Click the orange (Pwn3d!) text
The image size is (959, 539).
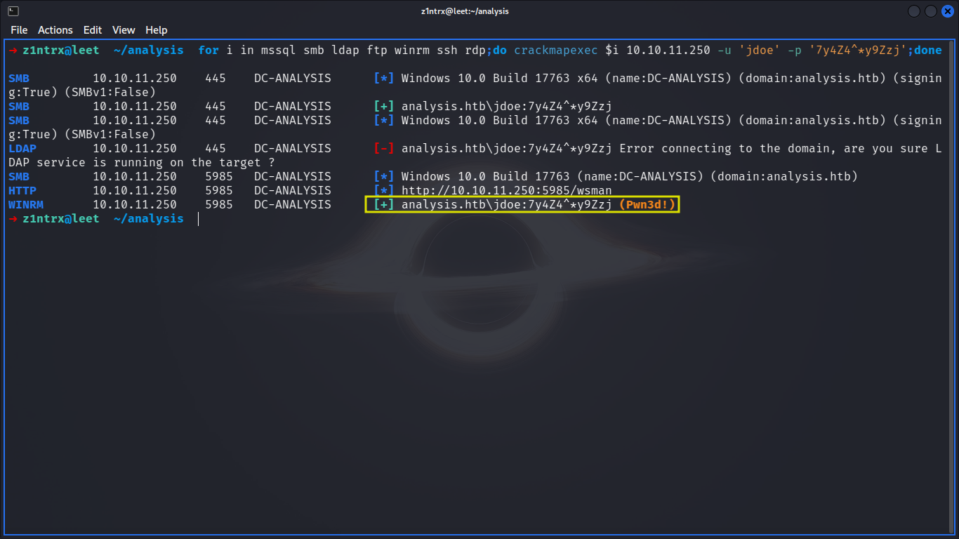pos(647,205)
